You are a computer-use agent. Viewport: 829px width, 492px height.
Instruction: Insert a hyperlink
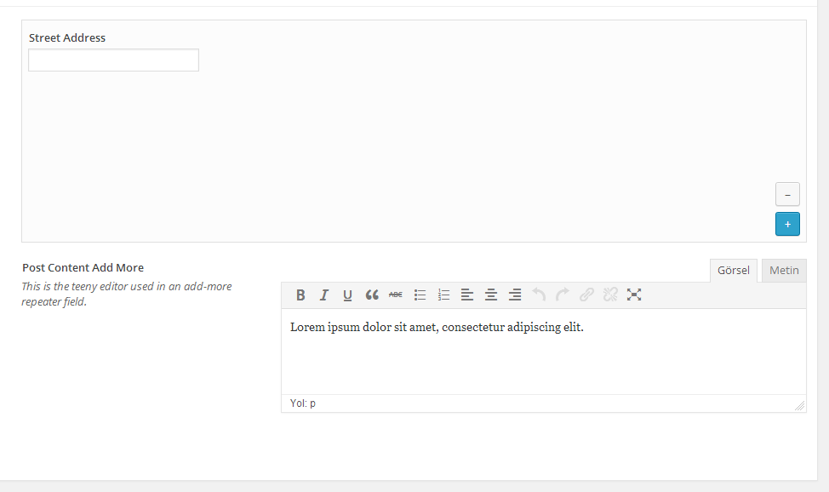coord(586,295)
